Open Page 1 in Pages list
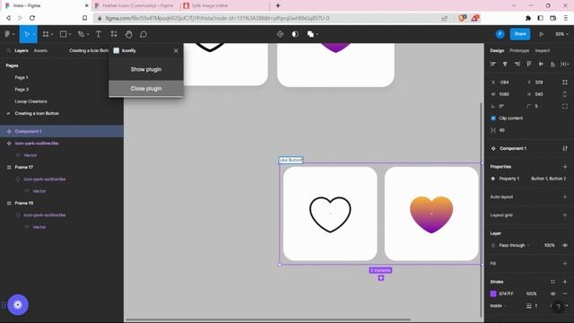The image size is (574, 323). tap(22, 78)
